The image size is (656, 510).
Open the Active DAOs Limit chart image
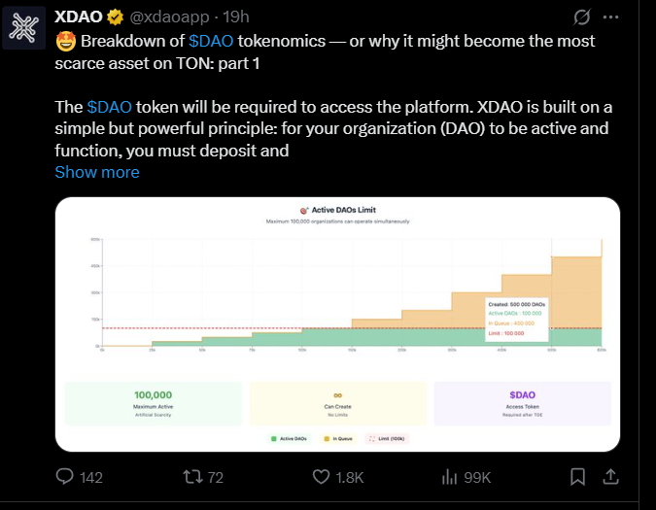click(337, 324)
